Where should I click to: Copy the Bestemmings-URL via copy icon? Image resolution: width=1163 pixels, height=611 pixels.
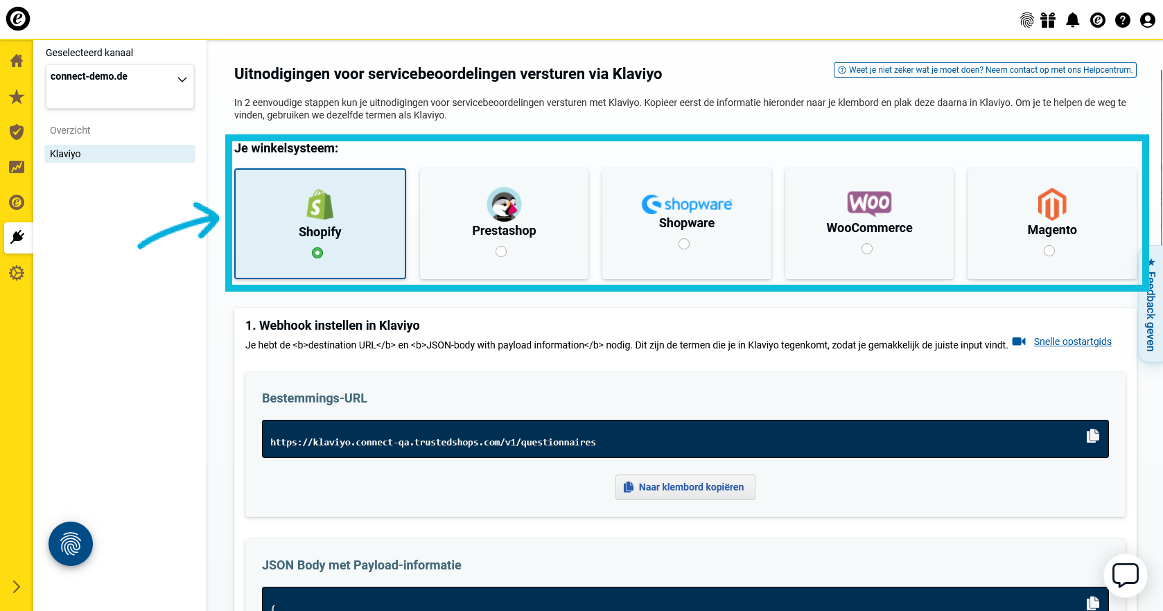pyautogui.click(x=1093, y=436)
